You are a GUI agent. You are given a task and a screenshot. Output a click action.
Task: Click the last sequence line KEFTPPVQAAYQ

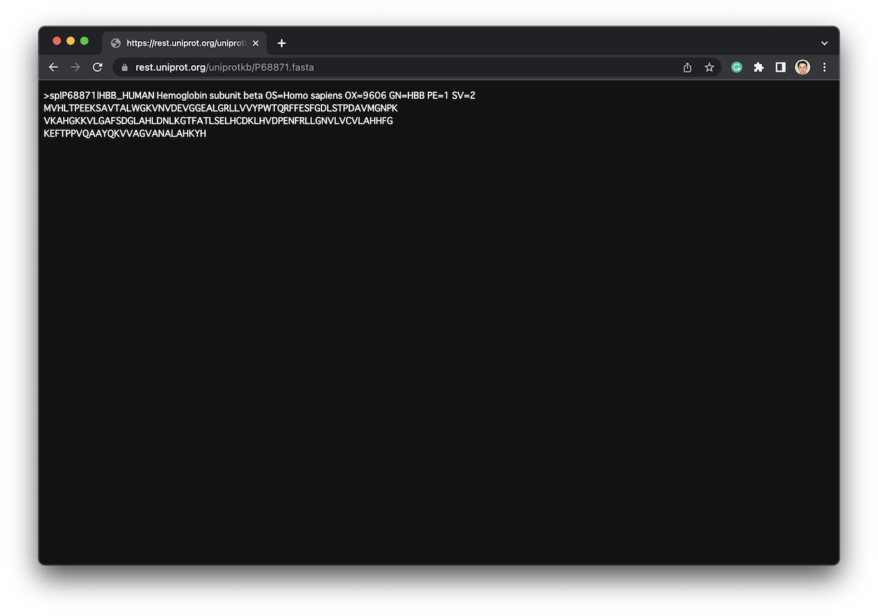pos(125,134)
